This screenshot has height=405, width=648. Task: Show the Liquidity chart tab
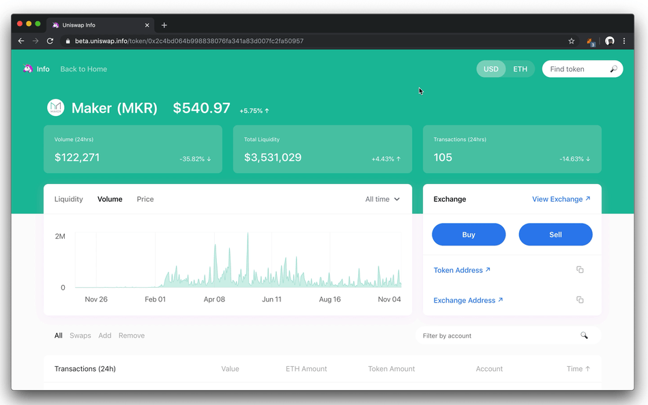pyautogui.click(x=69, y=199)
